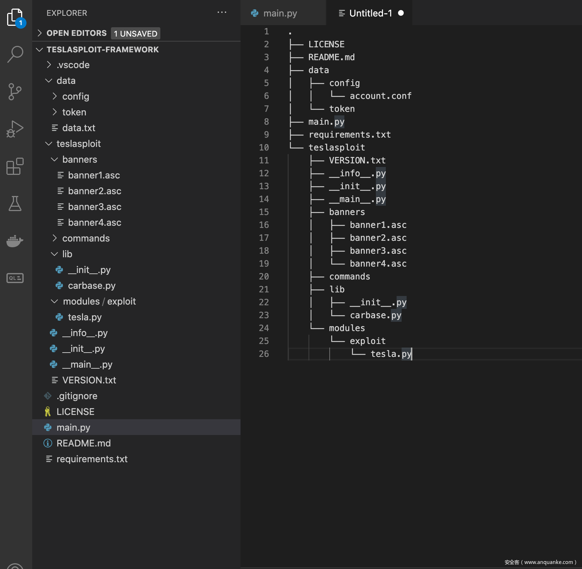Open the Run and Debug view
This screenshot has height=569, width=582.
pyautogui.click(x=15, y=129)
